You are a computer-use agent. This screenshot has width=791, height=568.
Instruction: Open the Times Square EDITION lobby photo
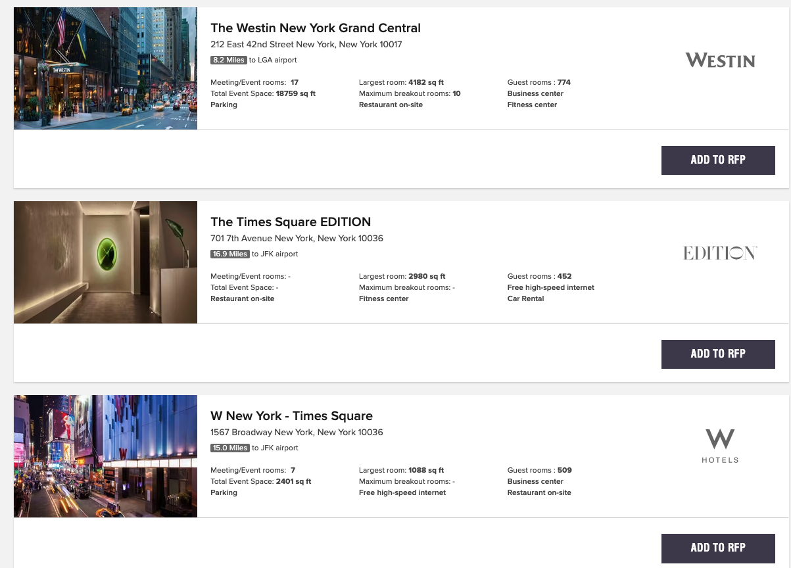[x=105, y=262]
